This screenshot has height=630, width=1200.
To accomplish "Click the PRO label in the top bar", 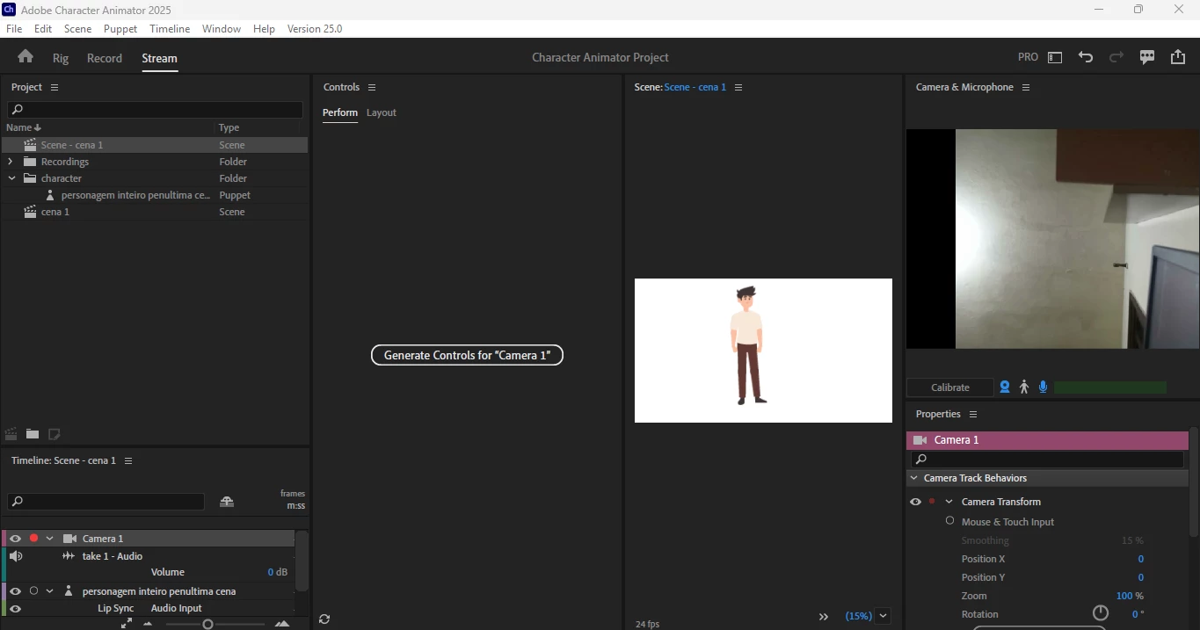I will pos(1028,57).
